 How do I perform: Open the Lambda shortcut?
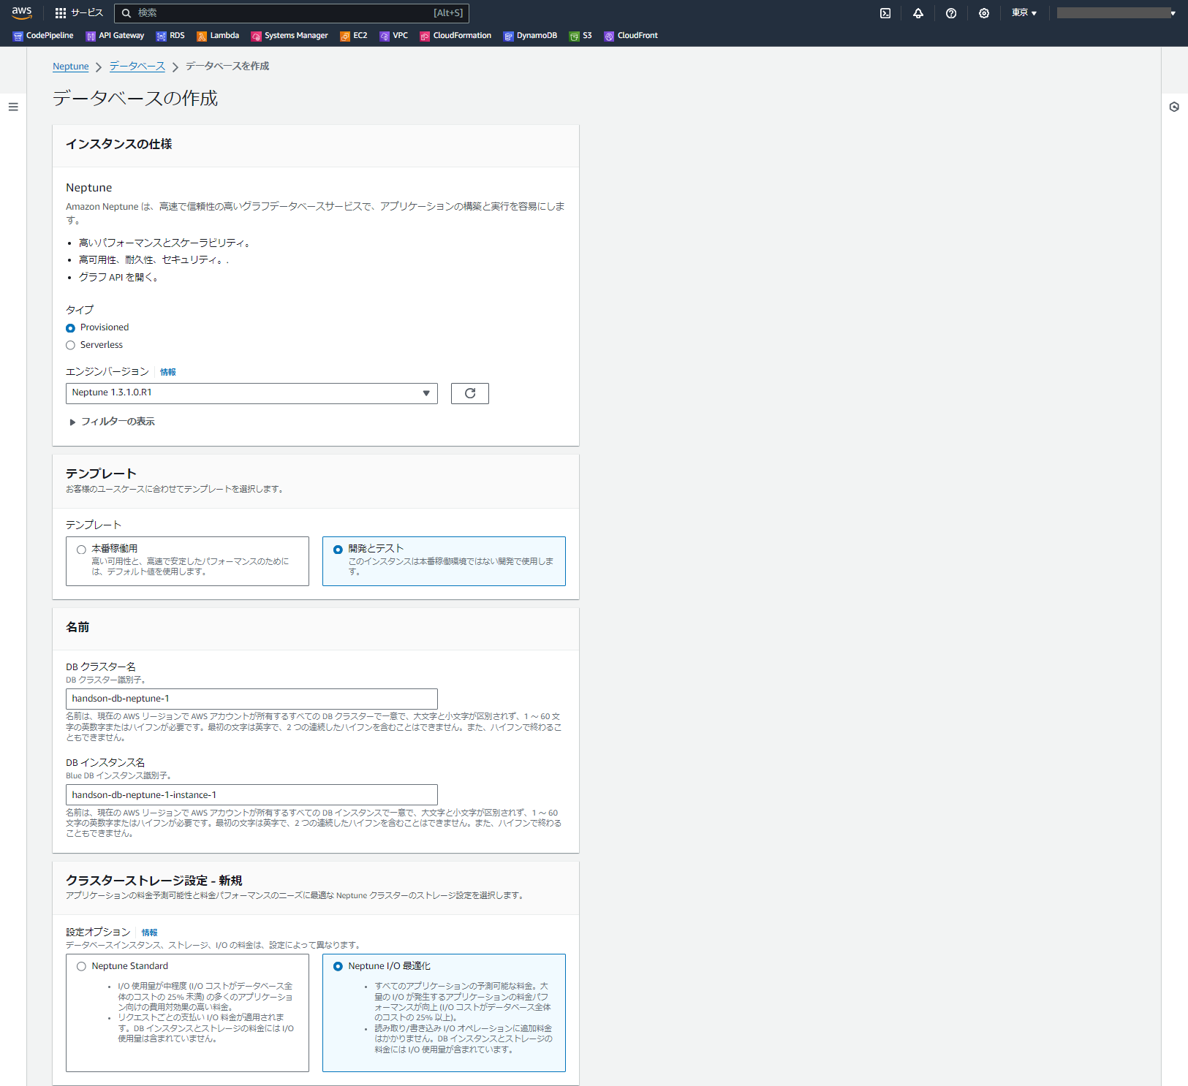point(218,36)
